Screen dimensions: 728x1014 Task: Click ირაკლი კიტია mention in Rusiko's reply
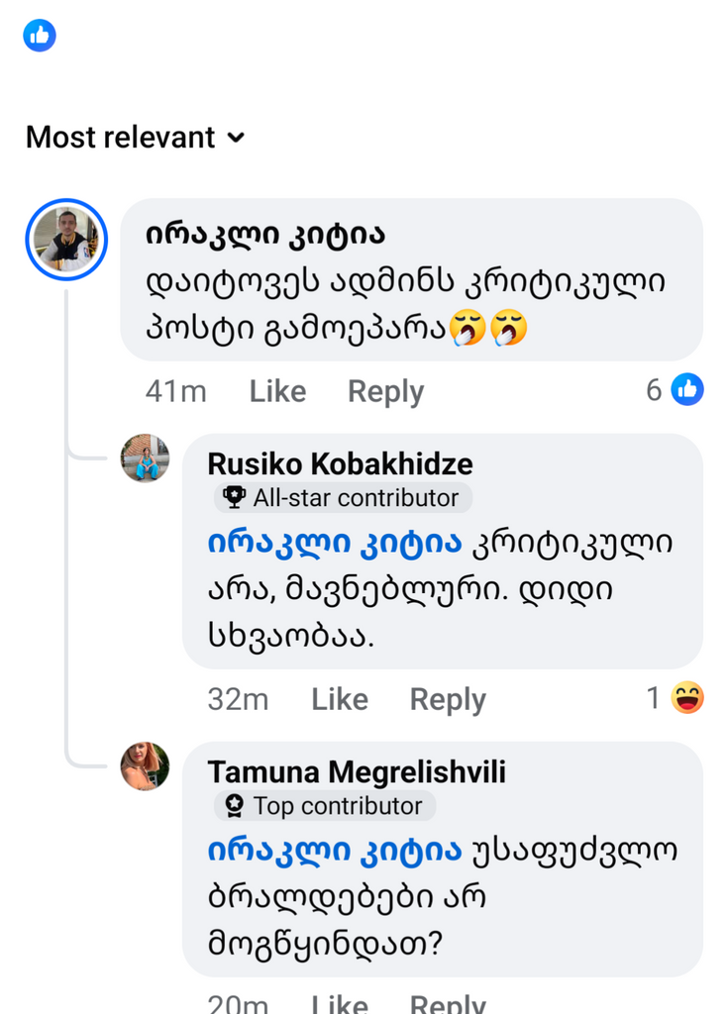point(335,543)
